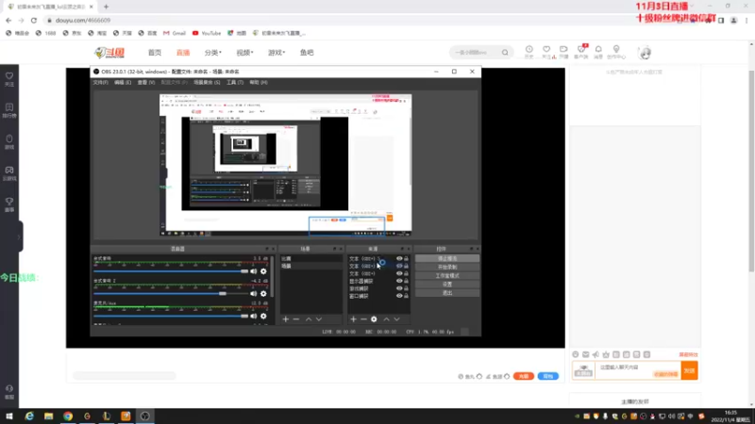Open OBS 查看(V) menu
Viewport: 755px width, 424px height.
tap(146, 83)
